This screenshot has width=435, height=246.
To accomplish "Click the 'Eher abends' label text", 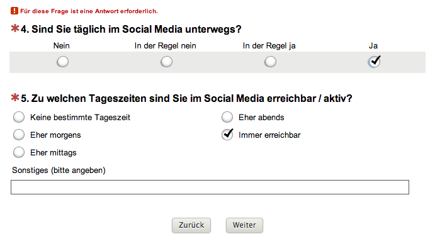I will click(x=261, y=117).
